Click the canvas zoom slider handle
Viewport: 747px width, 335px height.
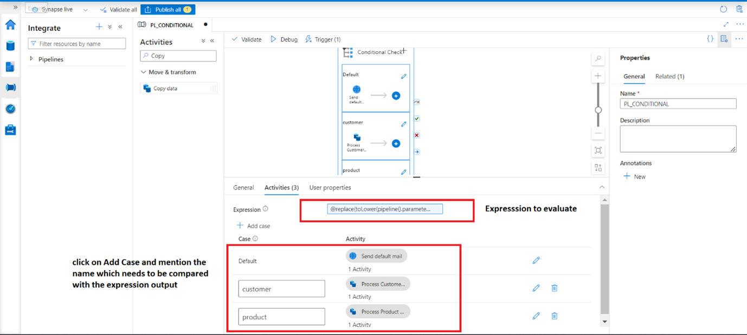point(598,109)
